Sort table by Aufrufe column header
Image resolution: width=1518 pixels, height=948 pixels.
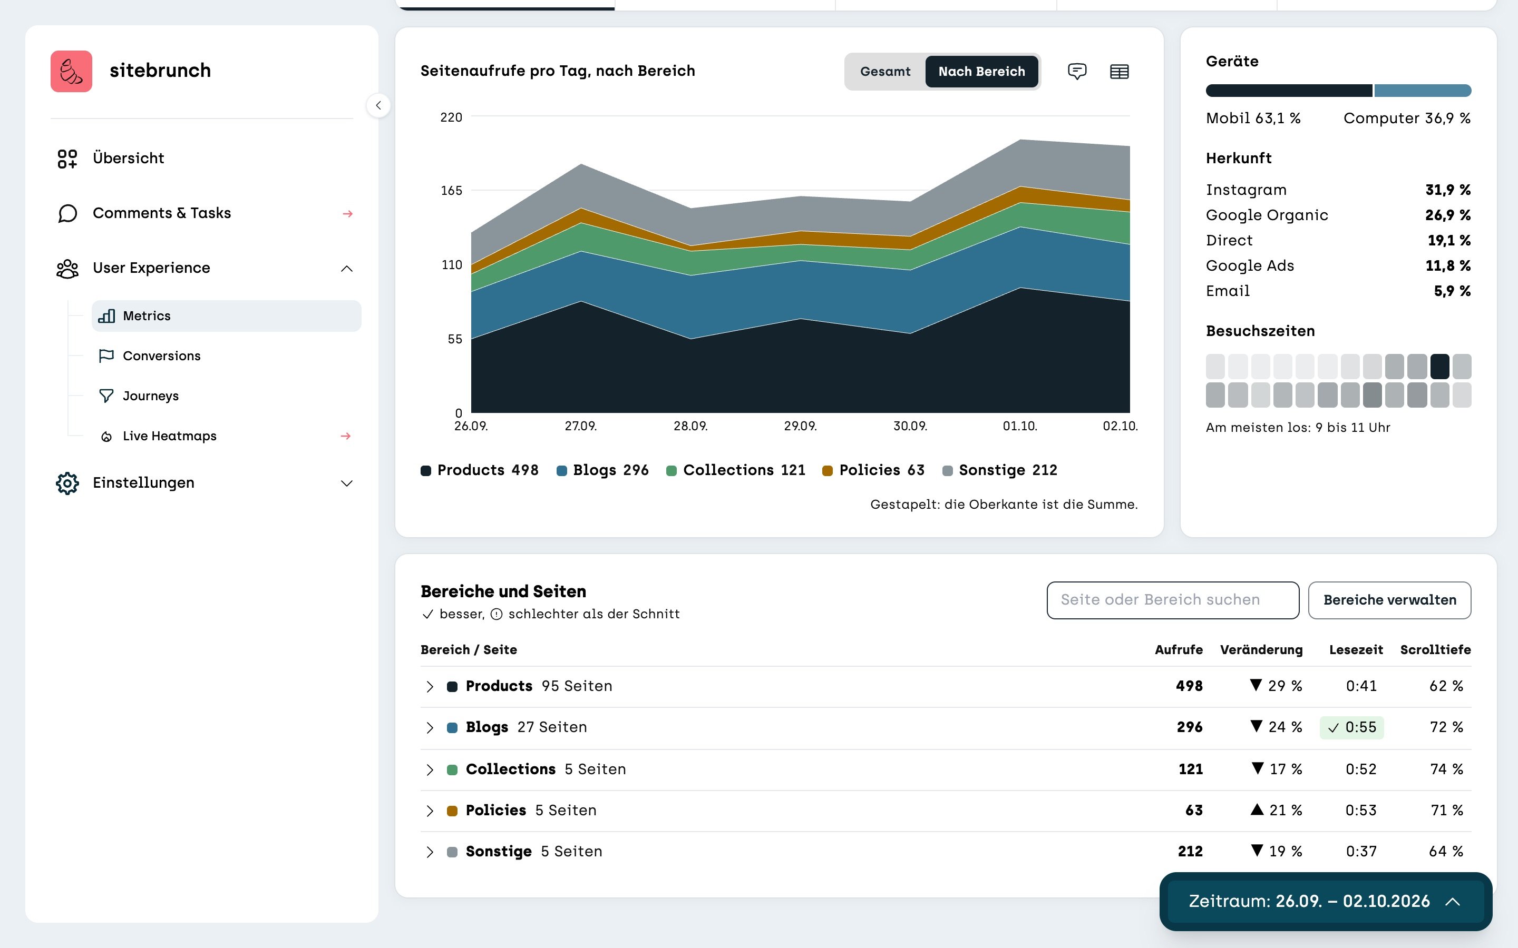click(x=1179, y=650)
